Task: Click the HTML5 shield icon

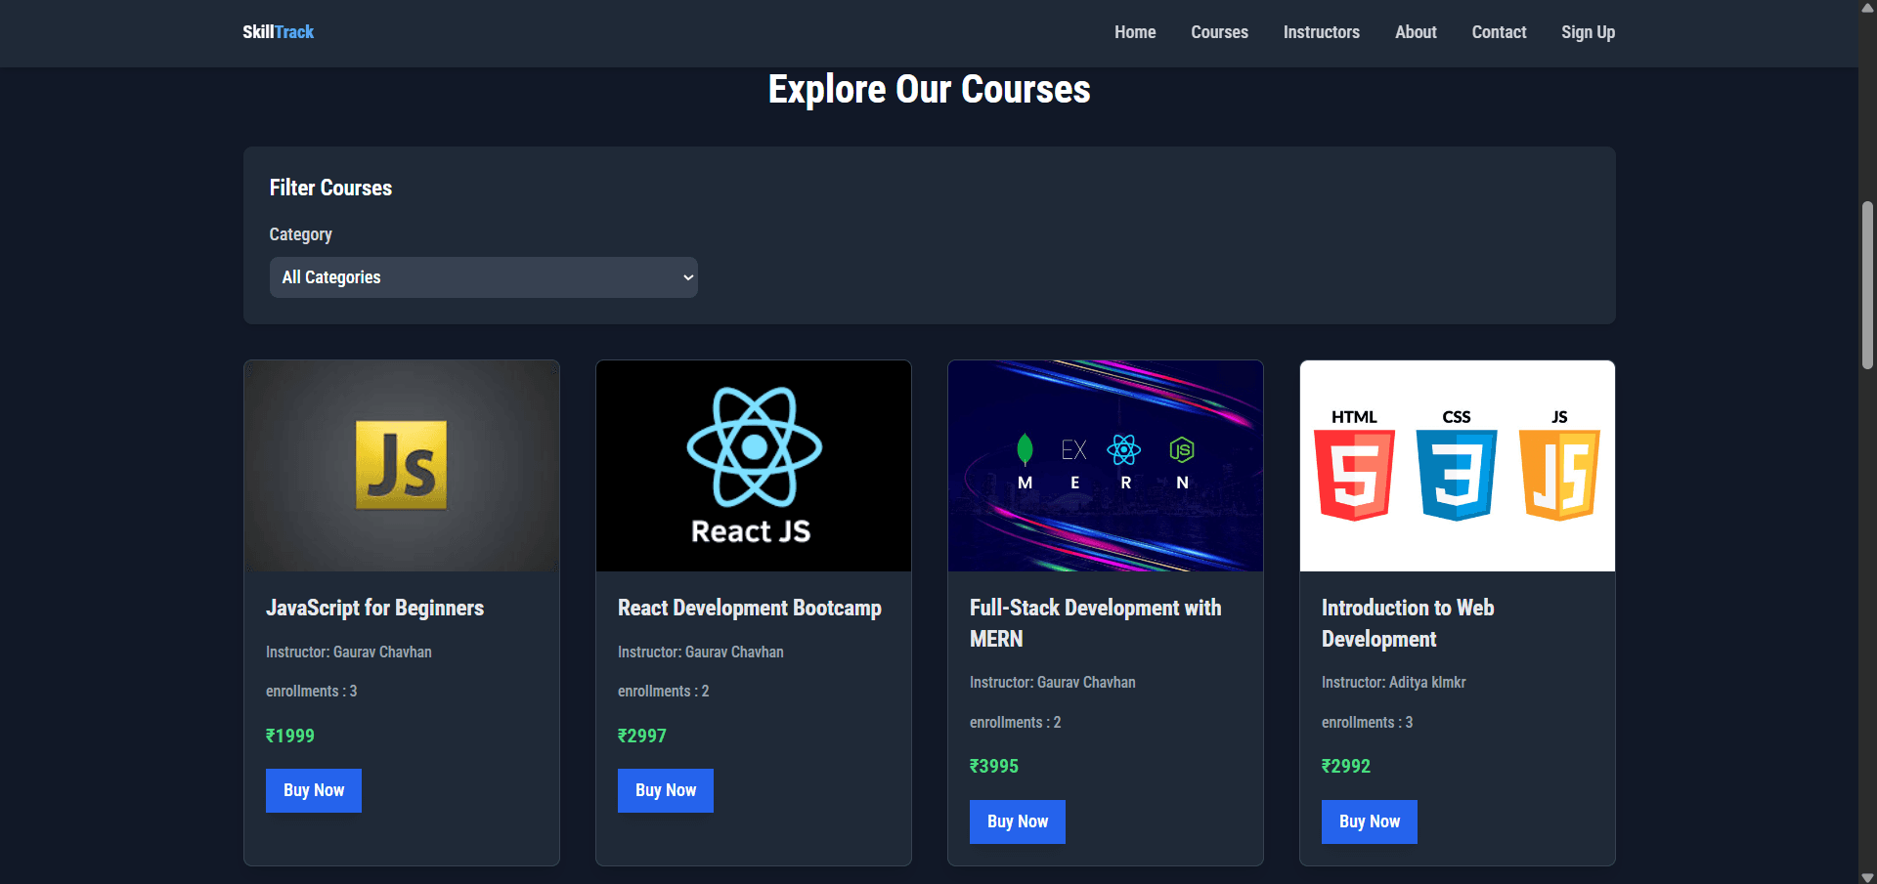Action: click(1354, 475)
